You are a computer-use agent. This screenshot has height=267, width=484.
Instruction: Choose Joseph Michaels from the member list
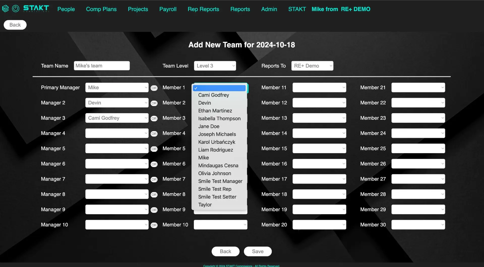(x=217, y=134)
